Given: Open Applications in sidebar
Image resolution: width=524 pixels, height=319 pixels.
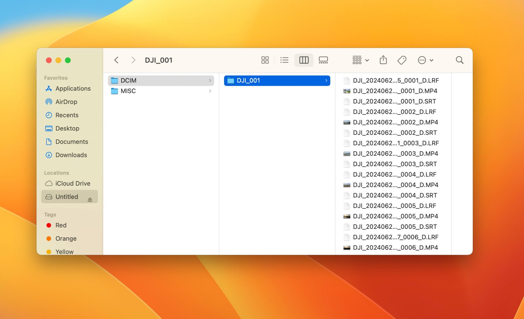Looking at the screenshot, I should [73, 88].
